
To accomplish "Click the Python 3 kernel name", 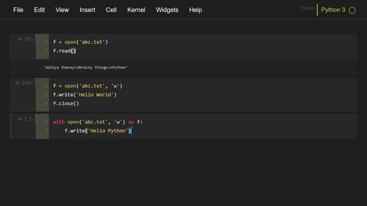I will click(x=333, y=10).
